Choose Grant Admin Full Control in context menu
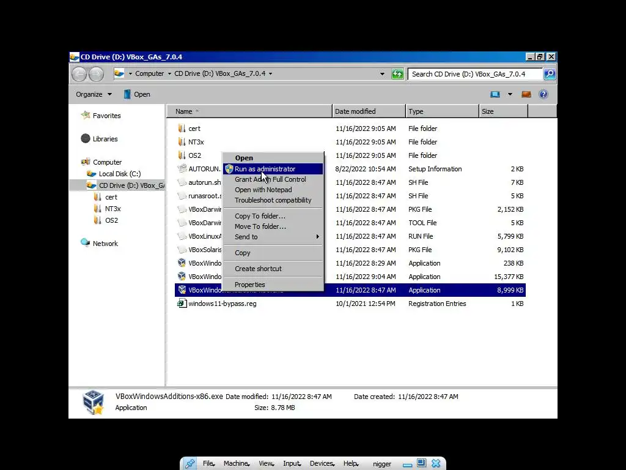626x470 pixels. click(x=273, y=179)
